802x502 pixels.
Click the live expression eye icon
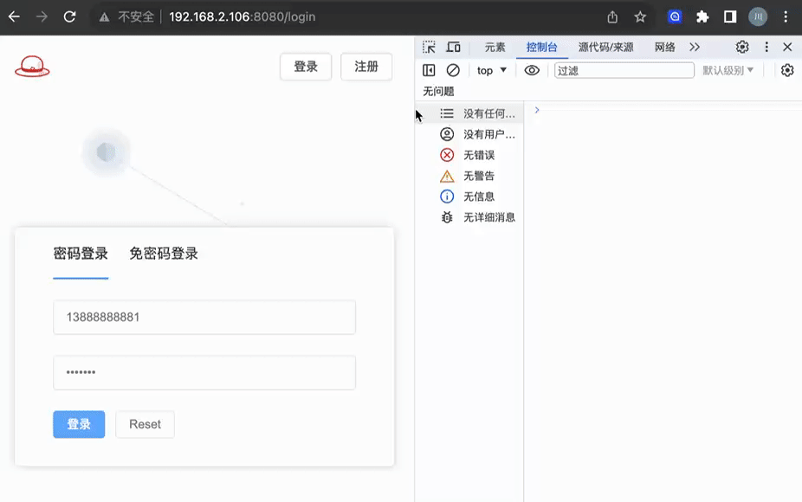(532, 70)
